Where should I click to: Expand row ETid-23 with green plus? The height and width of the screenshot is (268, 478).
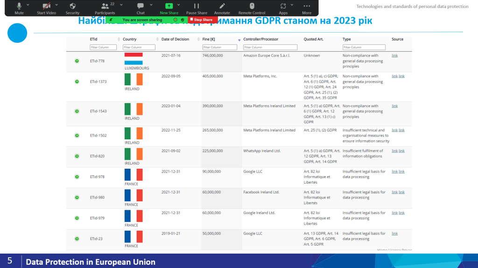pyautogui.click(x=77, y=239)
